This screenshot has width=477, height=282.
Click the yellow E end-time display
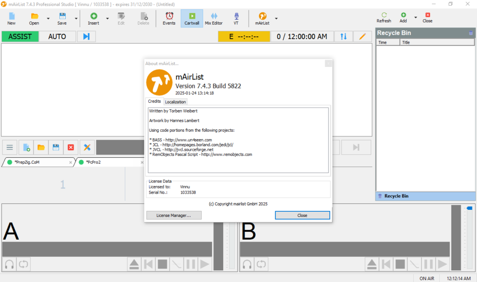[x=244, y=36]
